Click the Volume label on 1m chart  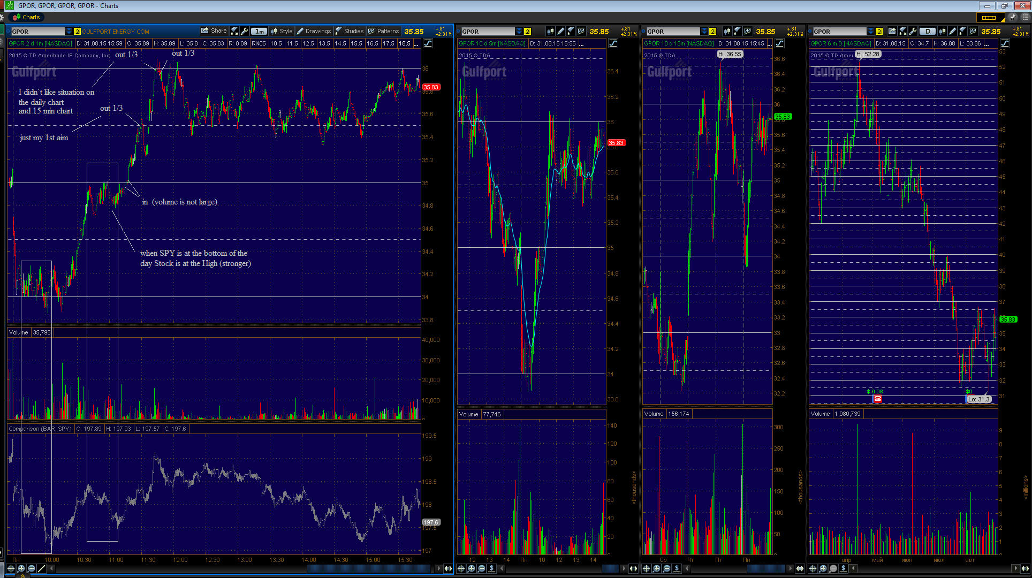pyautogui.click(x=18, y=332)
